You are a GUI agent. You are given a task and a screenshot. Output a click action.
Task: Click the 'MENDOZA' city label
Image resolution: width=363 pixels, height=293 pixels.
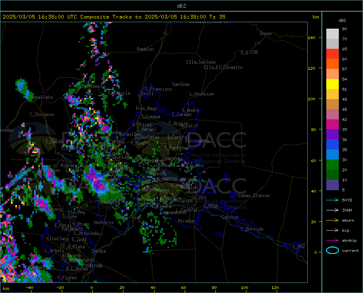[108, 147]
